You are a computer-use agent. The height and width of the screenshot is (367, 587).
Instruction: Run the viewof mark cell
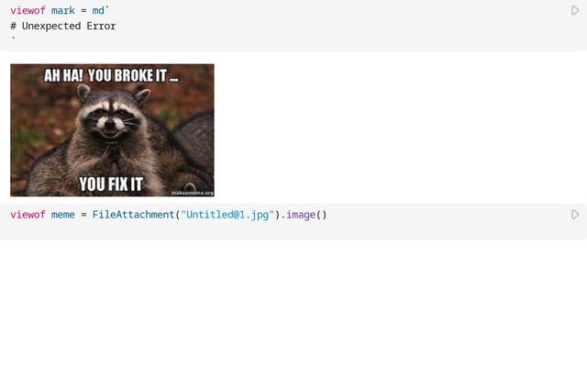click(x=575, y=10)
